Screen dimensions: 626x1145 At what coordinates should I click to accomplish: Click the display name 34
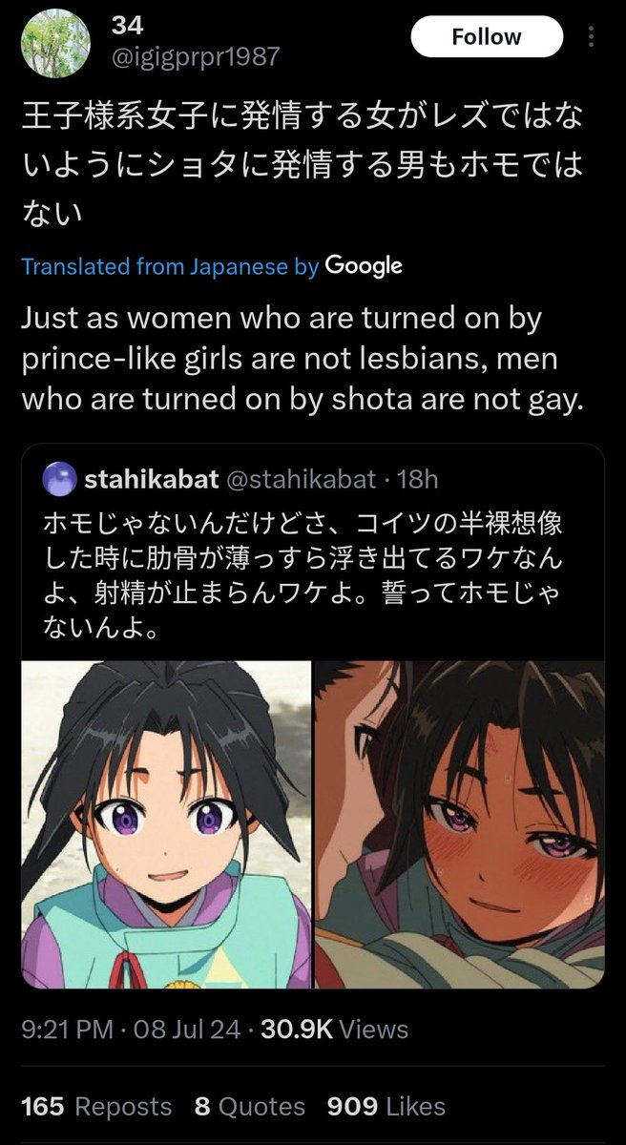[128, 26]
